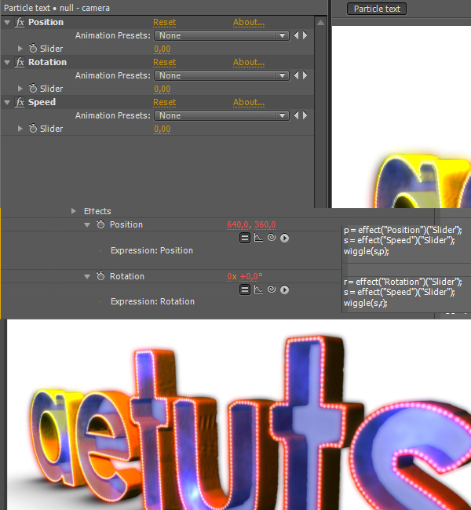
Task: Use expression pick whip for Rotation
Action: point(272,290)
